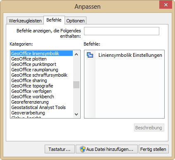Choose GeoOffice punktimport in Kategorien list

click(42, 64)
